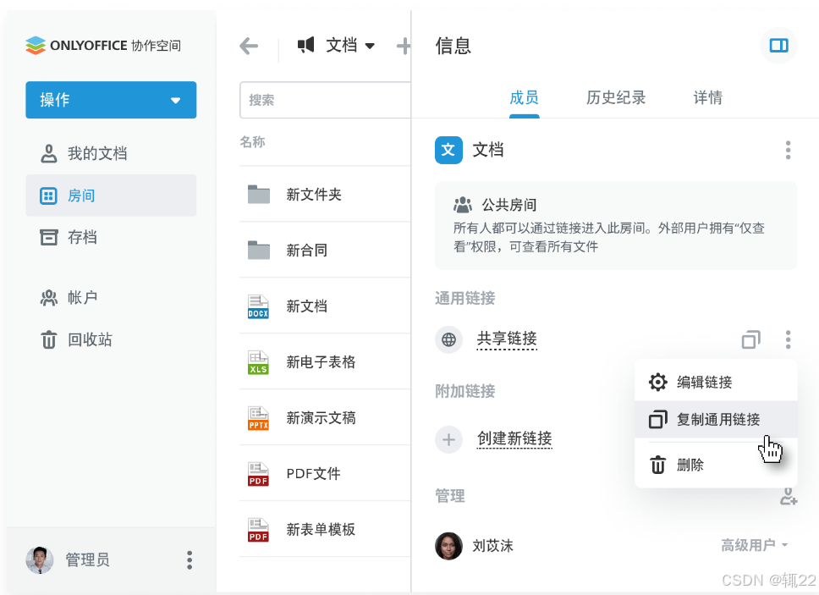Viewport: 819px width, 595px height.
Task: Copy 共享链接 using the copy icon
Action: [751, 340]
